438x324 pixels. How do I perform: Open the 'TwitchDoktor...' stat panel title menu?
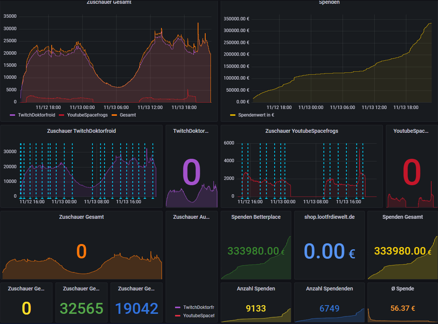click(x=191, y=131)
